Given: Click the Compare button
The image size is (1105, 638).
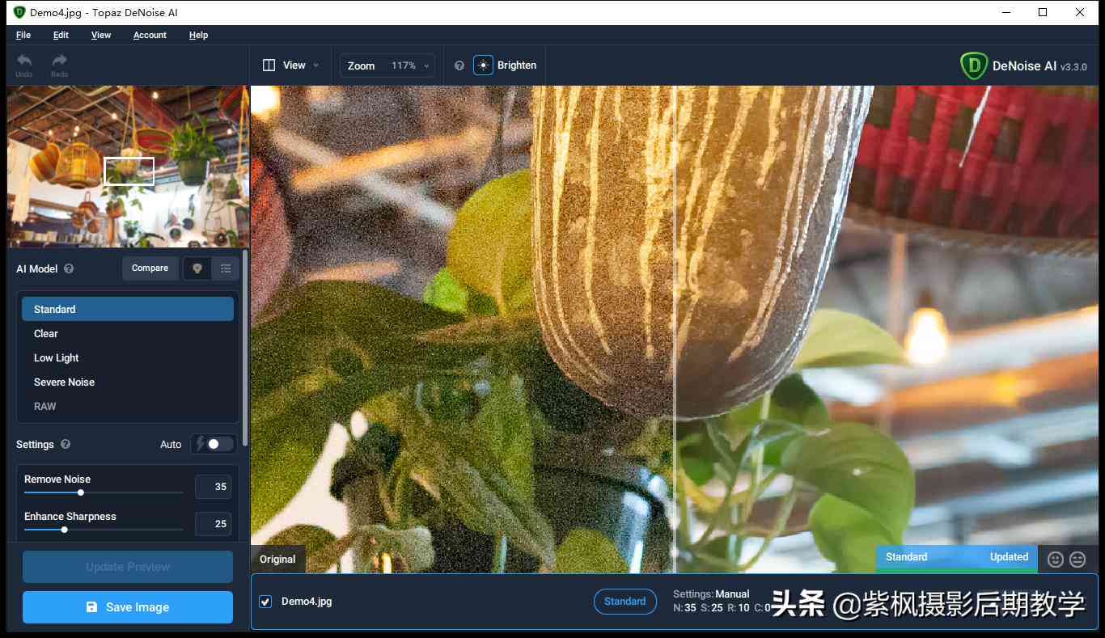Looking at the screenshot, I should (150, 268).
